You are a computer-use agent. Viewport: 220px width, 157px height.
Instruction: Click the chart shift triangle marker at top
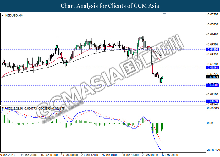coord(164,14)
